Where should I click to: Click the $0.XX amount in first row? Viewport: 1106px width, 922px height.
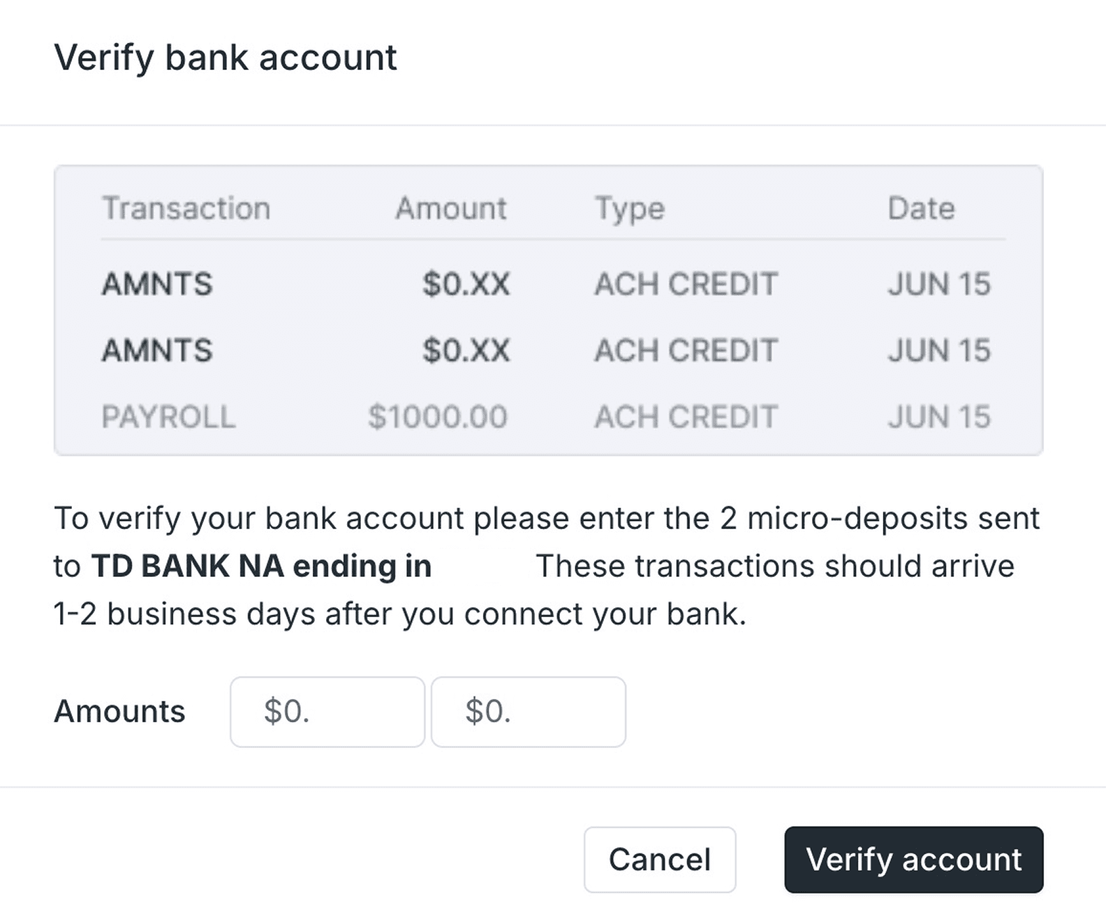pos(466,284)
